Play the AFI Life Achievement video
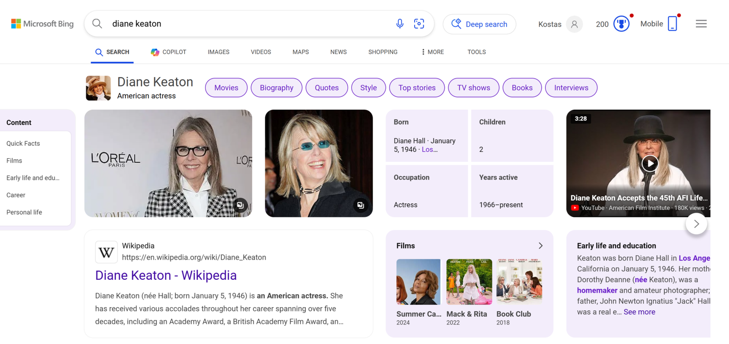Image resolution: width=729 pixels, height=344 pixels. click(650, 163)
